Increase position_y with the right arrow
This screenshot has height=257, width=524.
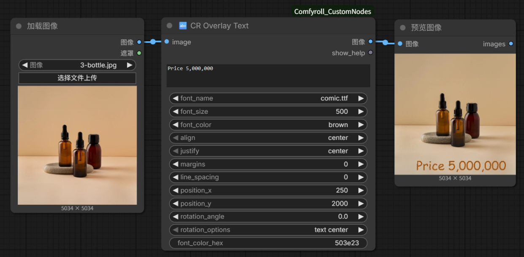[361, 204]
